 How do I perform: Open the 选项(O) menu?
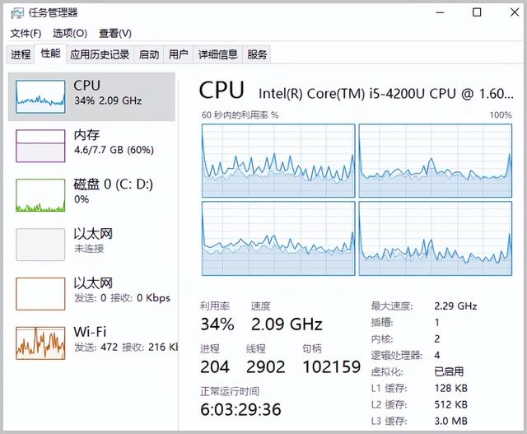[70, 33]
